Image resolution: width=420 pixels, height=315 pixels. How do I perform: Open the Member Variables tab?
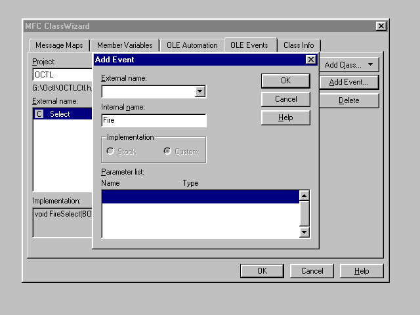coord(123,45)
